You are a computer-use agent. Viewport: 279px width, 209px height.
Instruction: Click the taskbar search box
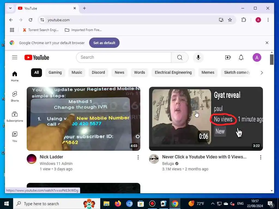(57, 204)
